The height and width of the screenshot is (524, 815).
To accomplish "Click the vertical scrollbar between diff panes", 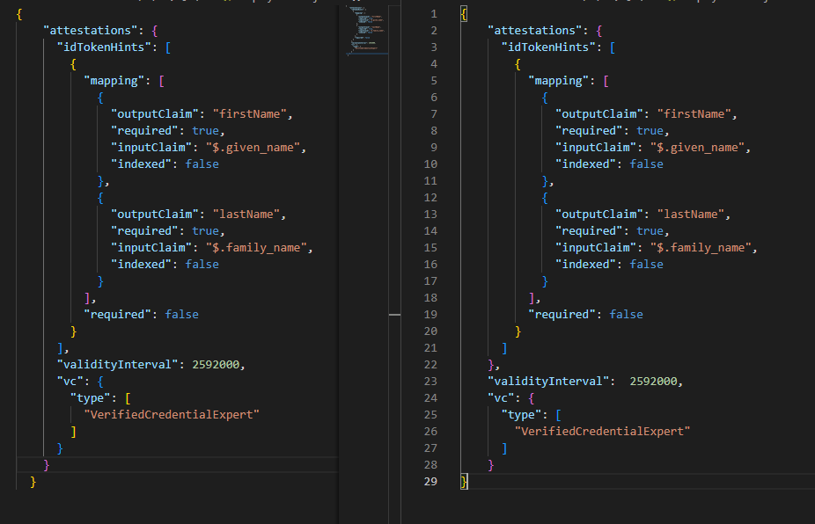I will point(393,314).
